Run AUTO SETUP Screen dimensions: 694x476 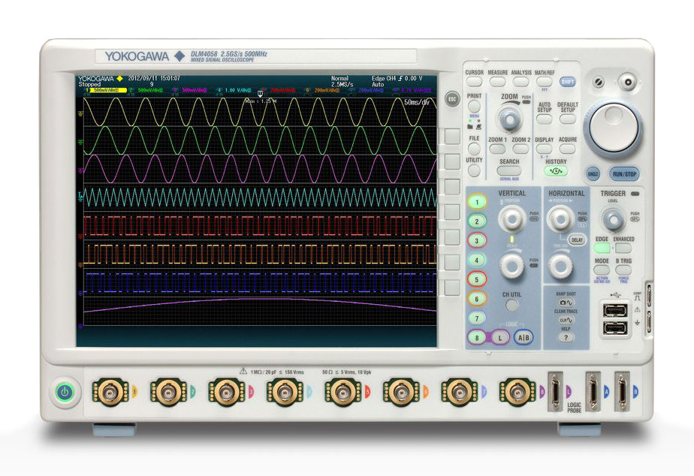pyautogui.click(x=544, y=119)
